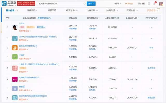Open shareholder photo in row 1
This screenshot has width=166, height=103.
15,27
